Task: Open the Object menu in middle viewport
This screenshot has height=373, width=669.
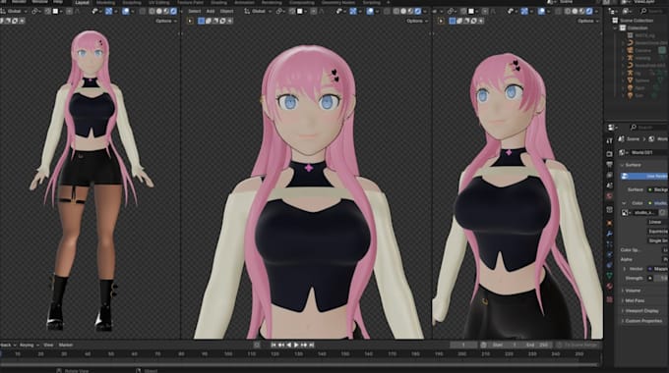Action: [x=226, y=11]
